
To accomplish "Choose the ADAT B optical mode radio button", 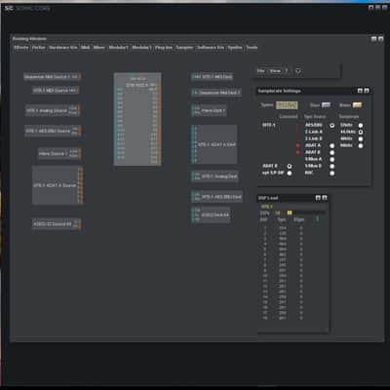I will pos(290,166).
